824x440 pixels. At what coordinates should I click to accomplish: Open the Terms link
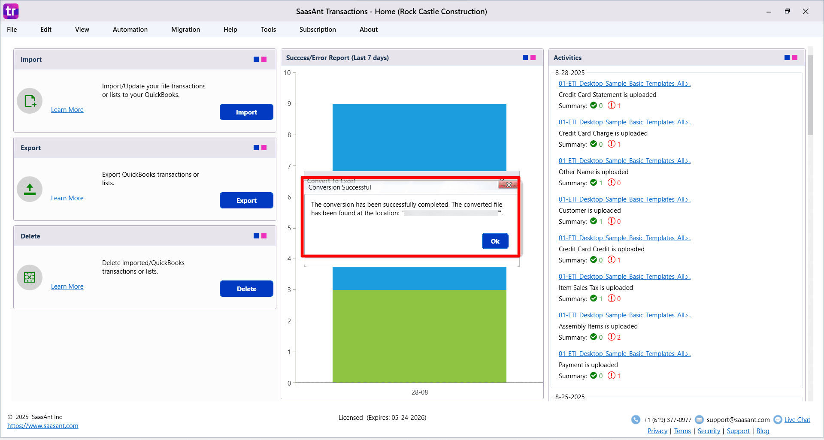coord(682,431)
